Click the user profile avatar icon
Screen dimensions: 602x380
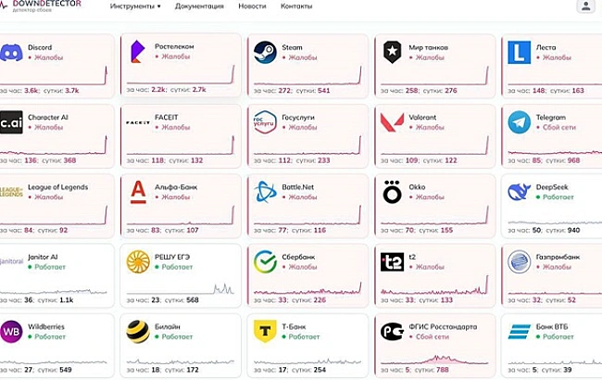(x=585, y=6)
